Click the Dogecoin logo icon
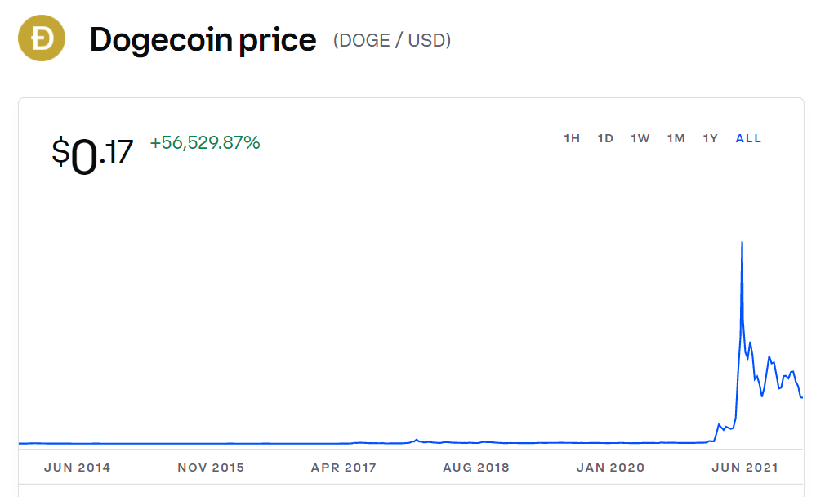This screenshot has height=497, width=816. pyautogui.click(x=42, y=38)
